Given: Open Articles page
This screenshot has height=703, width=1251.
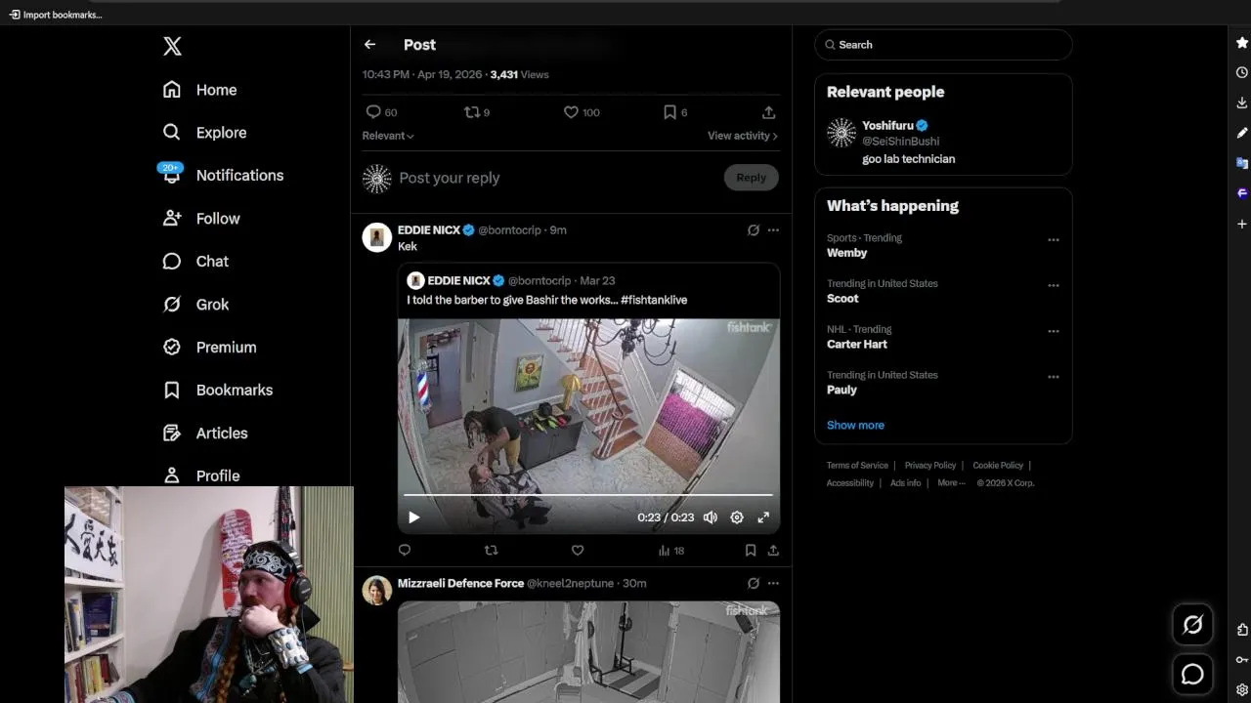Looking at the screenshot, I should 205,434.
